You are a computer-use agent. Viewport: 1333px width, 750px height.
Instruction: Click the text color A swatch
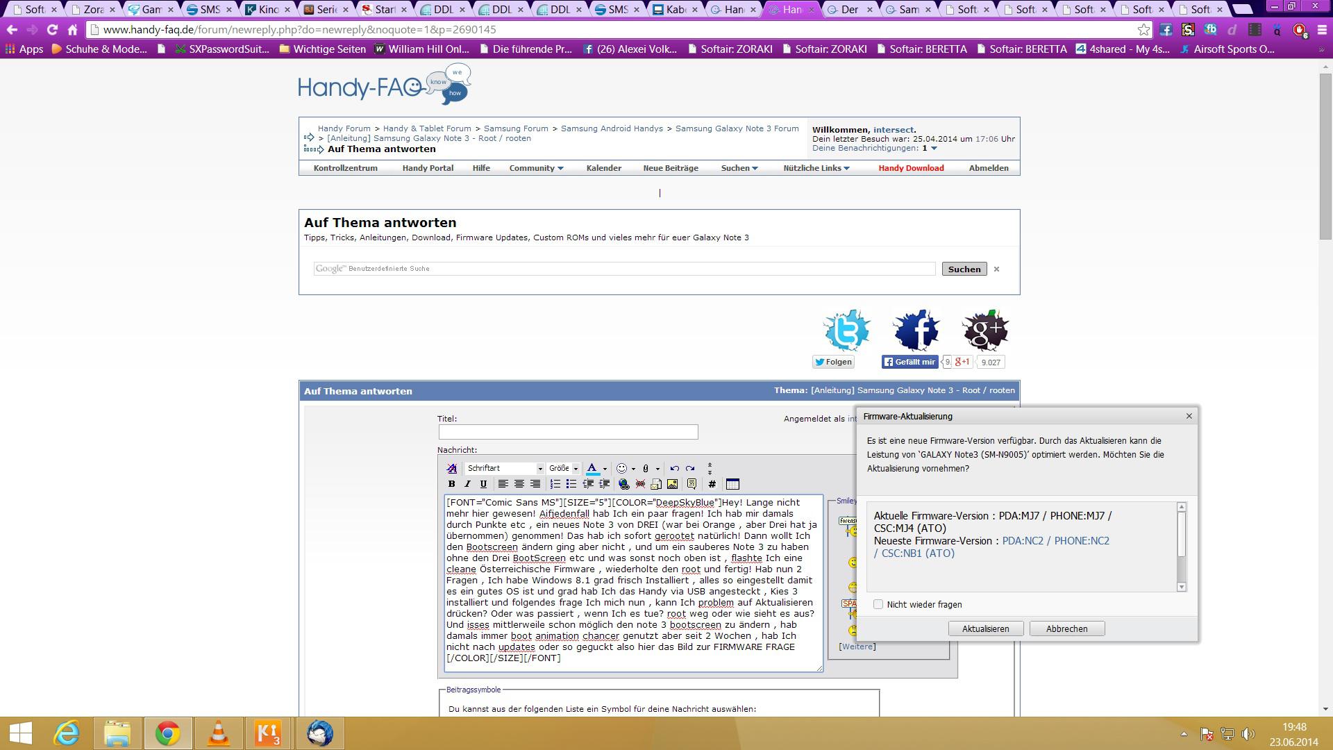[592, 468]
